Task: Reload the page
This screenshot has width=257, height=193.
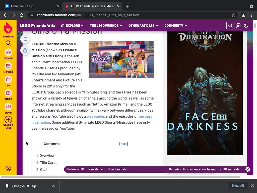Action: click(x=22, y=15)
